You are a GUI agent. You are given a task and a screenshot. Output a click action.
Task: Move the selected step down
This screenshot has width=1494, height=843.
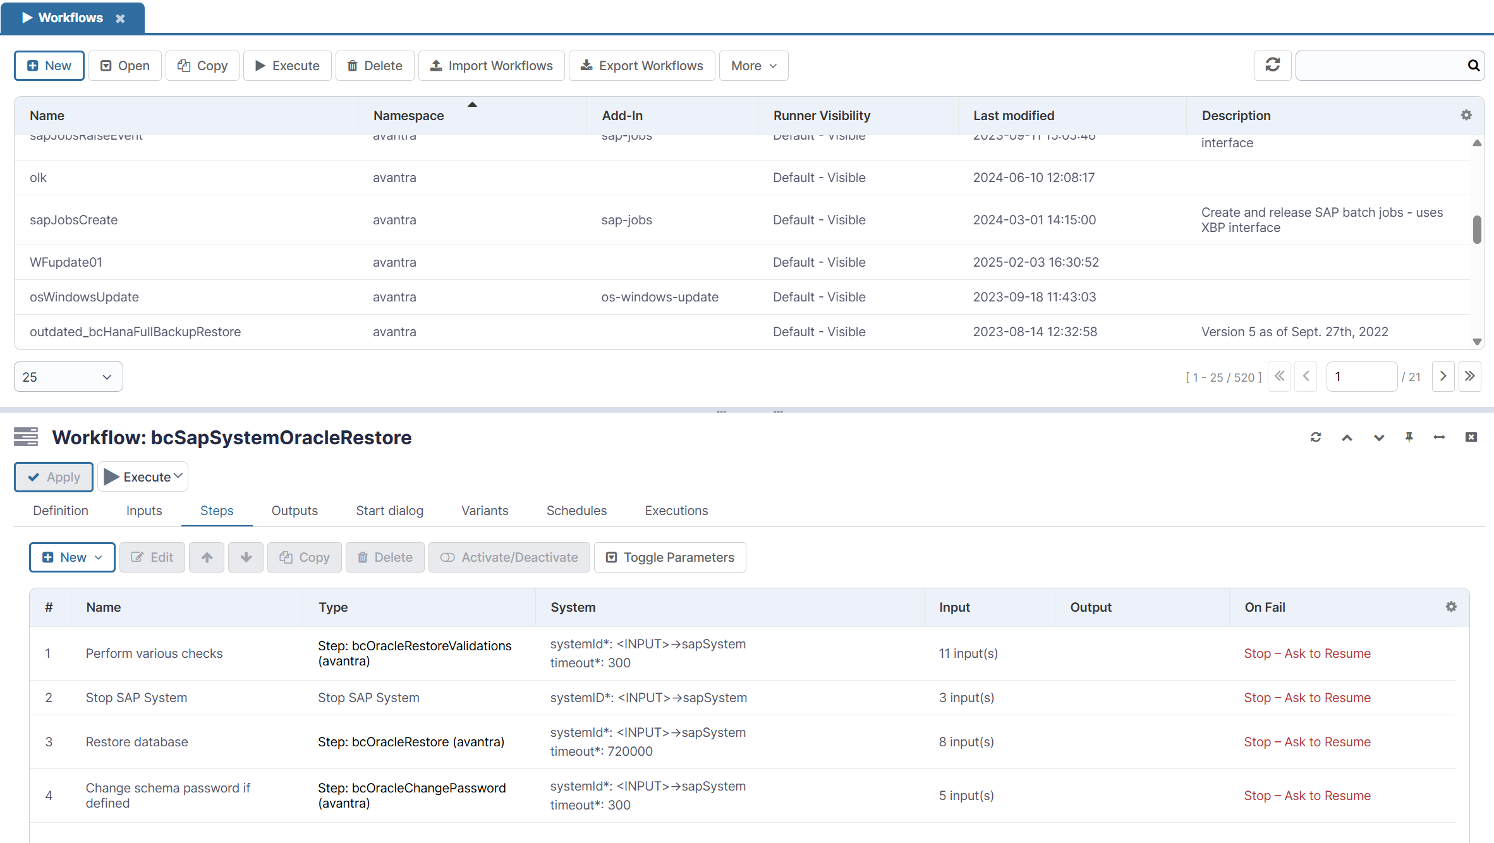click(245, 557)
